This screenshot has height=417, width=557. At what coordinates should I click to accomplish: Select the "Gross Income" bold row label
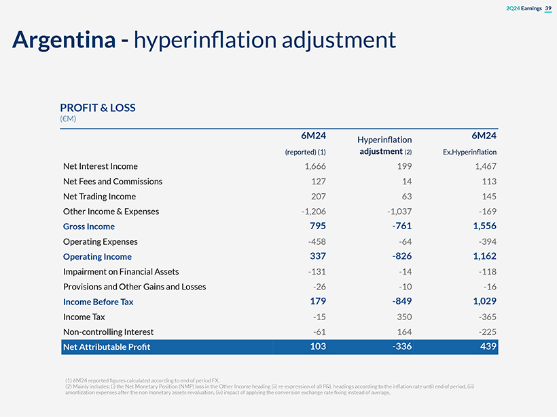pos(88,226)
